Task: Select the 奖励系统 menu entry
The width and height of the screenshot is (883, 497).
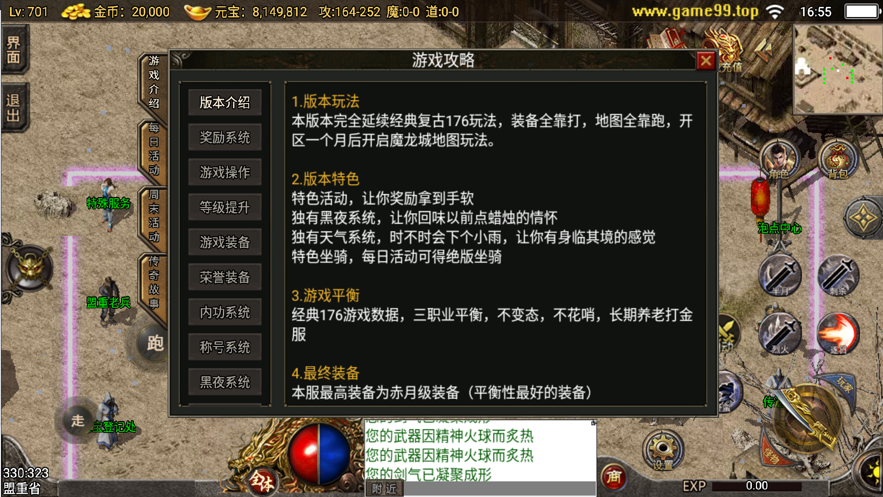Action: 225,137
